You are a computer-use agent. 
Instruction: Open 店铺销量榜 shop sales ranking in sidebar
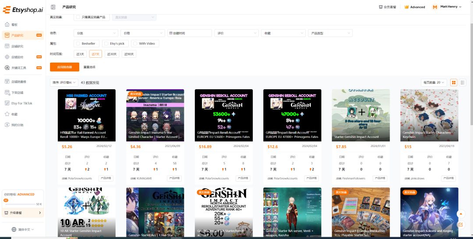23,82
